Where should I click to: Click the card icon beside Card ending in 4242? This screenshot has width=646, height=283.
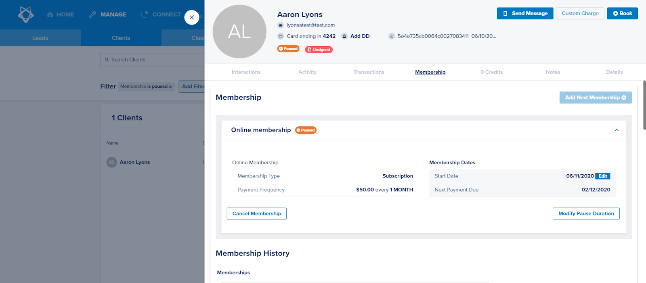[x=281, y=36]
